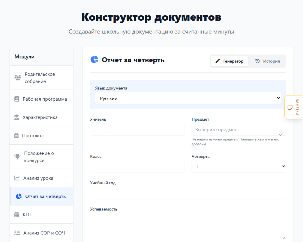This screenshot has height=242, width=303.
Task: Click the Не нашли нужный предмет hint text
Action: (x=235, y=142)
